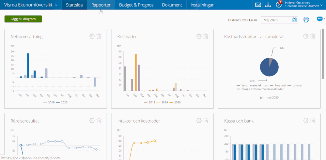
Task: Click trash icon on Kostnadsstruktur - ackumulerat card
Action: (x=313, y=36)
